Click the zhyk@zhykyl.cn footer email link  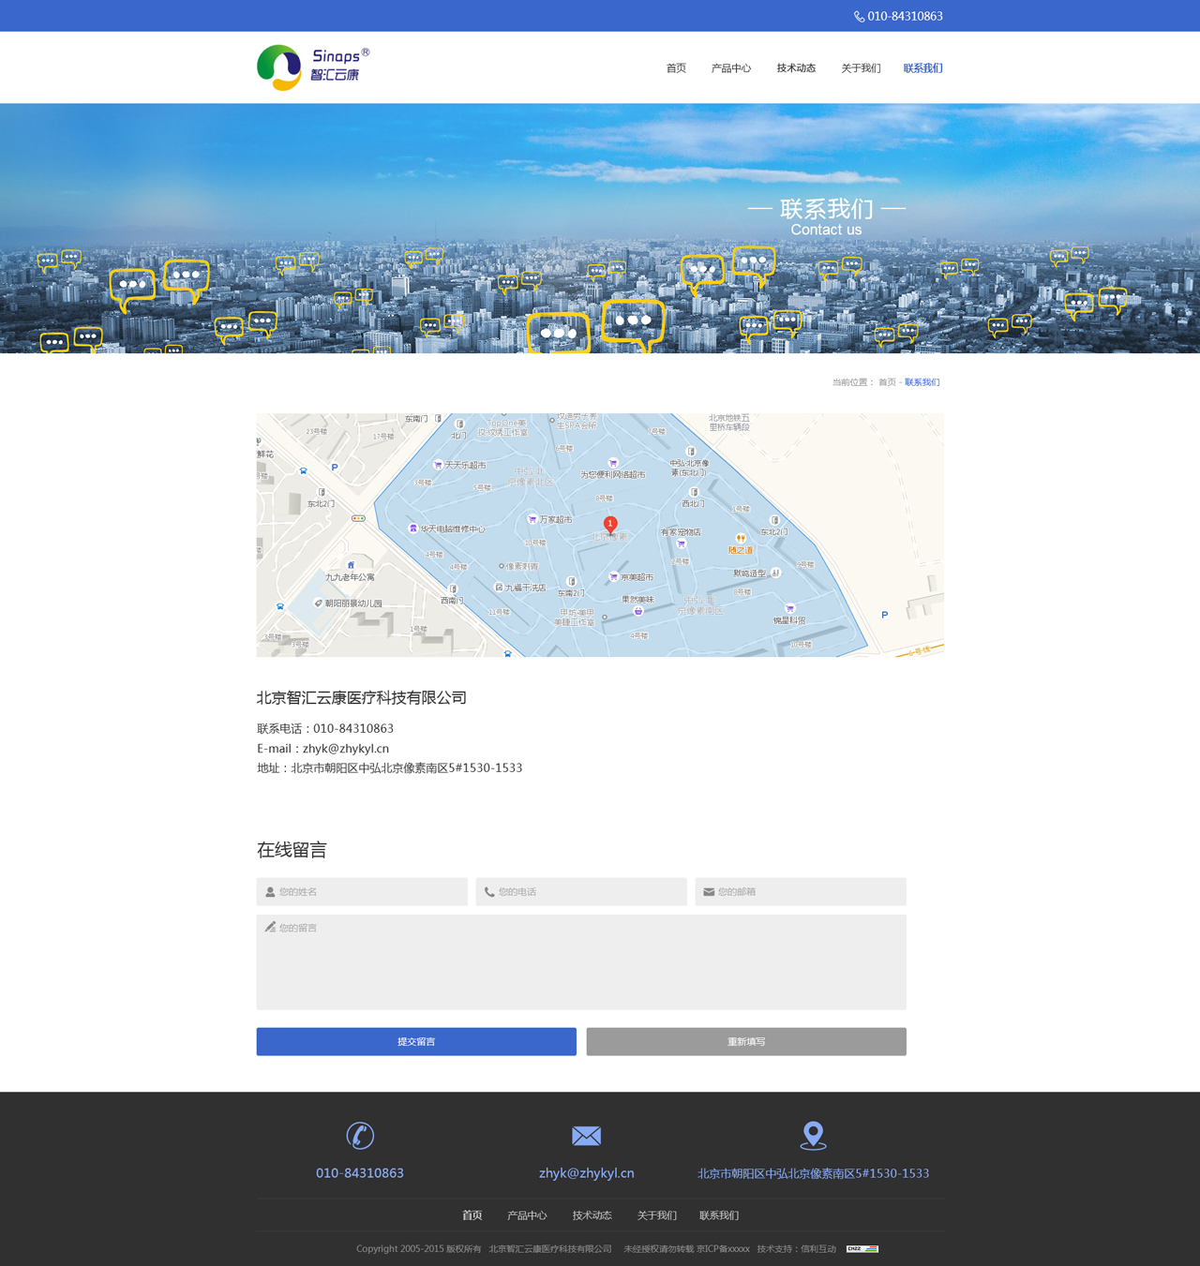click(586, 1173)
